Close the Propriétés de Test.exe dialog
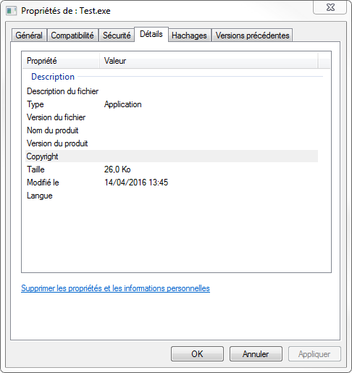The height and width of the screenshot is (373, 352). click(x=330, y=7)
